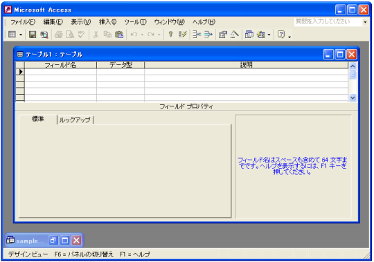Open the 編集(E) menu
Screen dimensions: 374x262
pyautogui.click(x=53, y=22)
